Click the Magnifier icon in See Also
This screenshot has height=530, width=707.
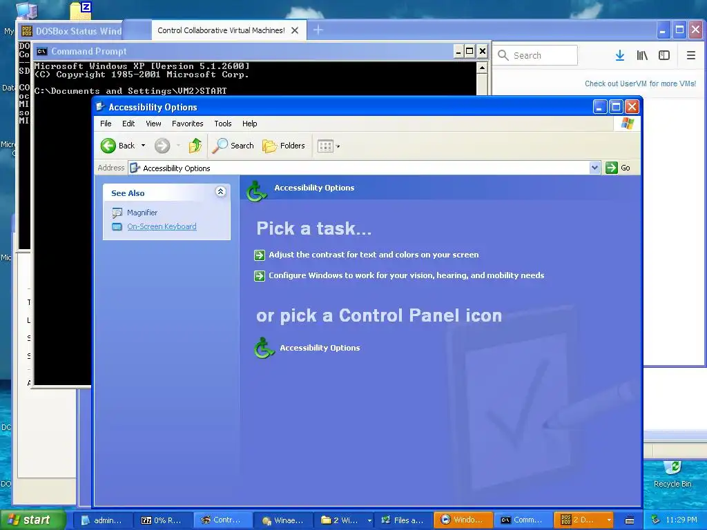pyautogui.click(x=117, y=213)
